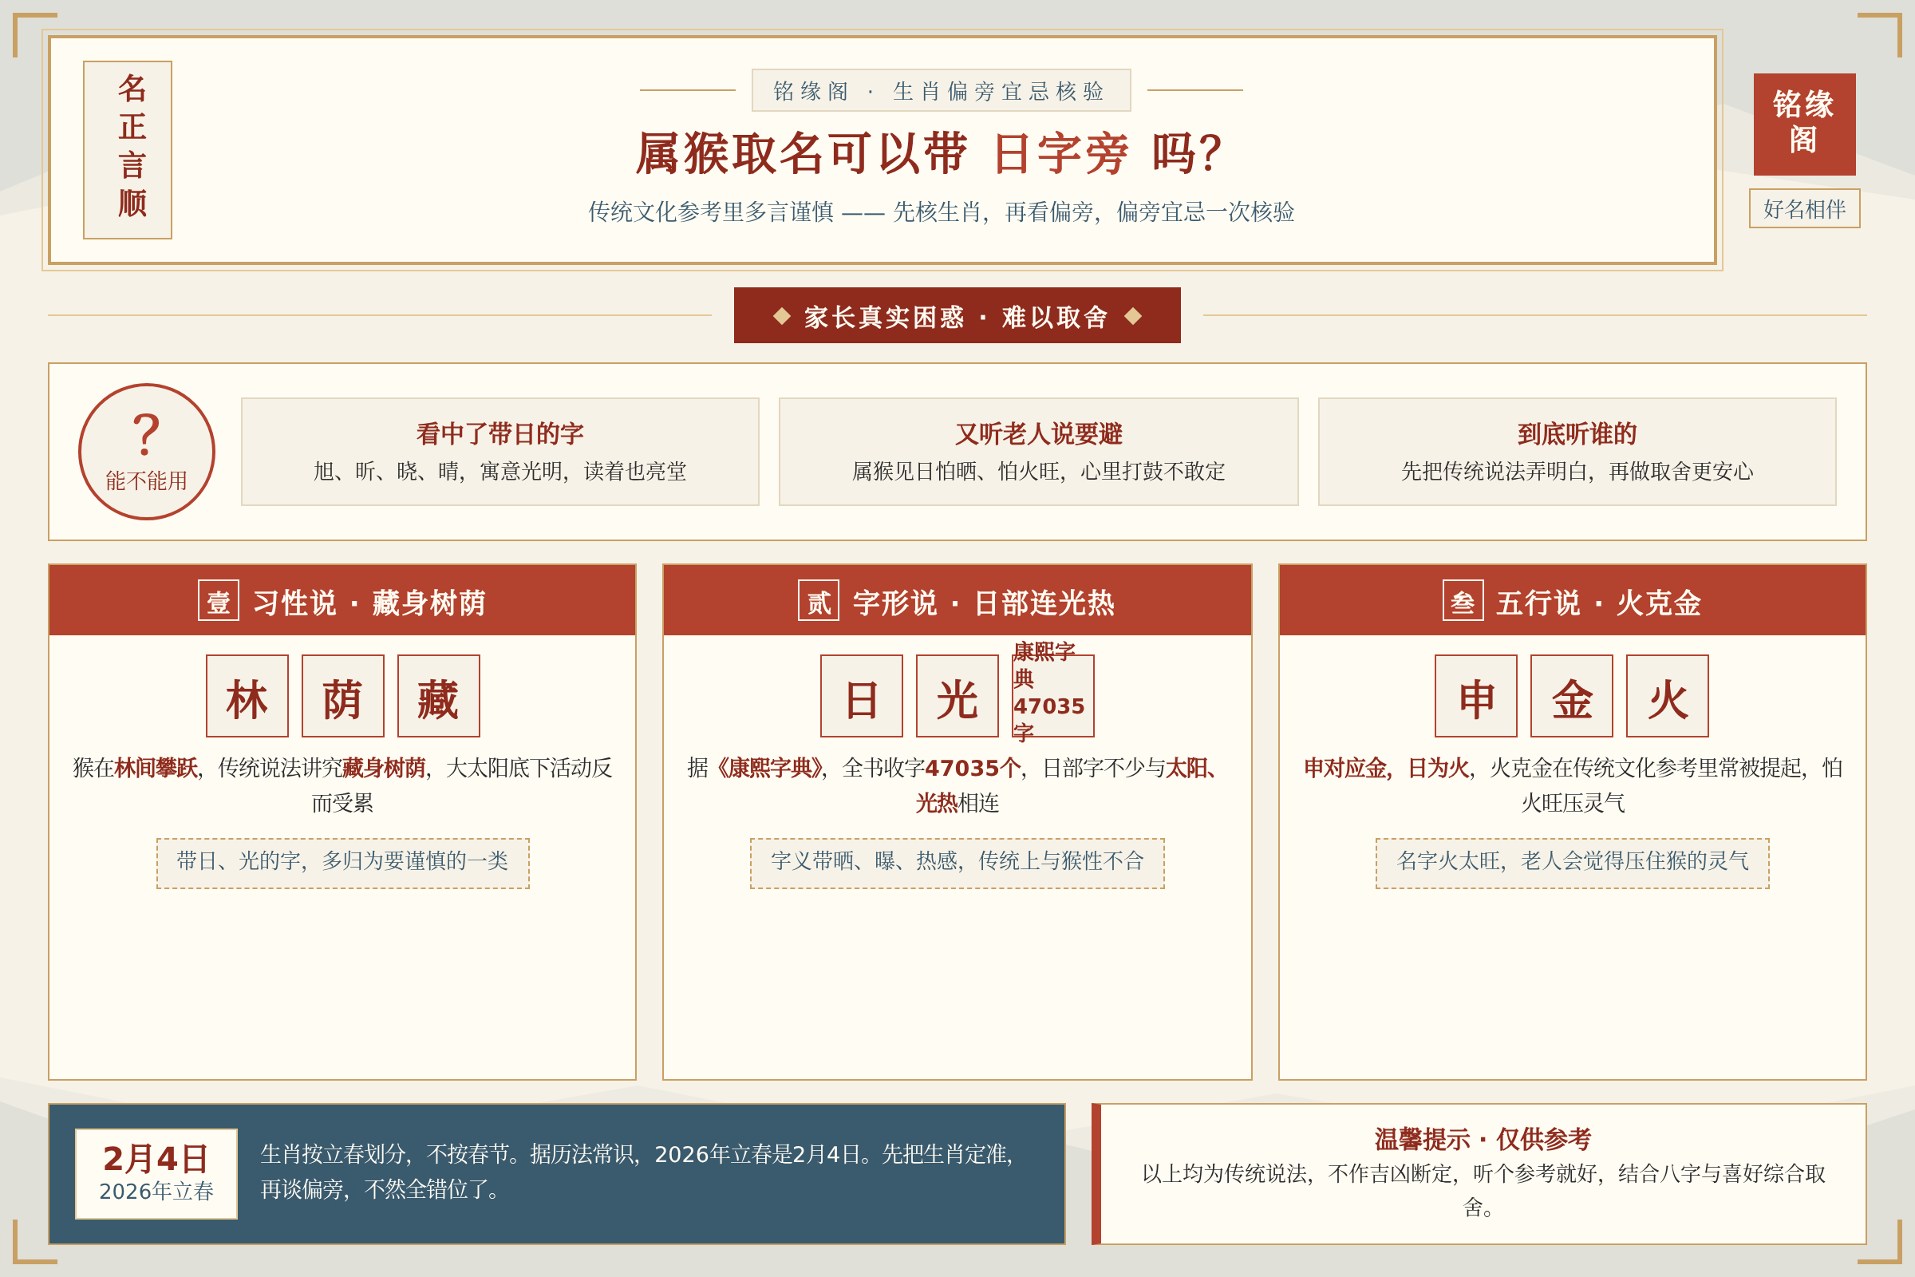1915x1277 pixels.
Task: Click the 温馨提示 · 仅供参考 heading
Action: pyautogui.click(x=1483, y=1139)
